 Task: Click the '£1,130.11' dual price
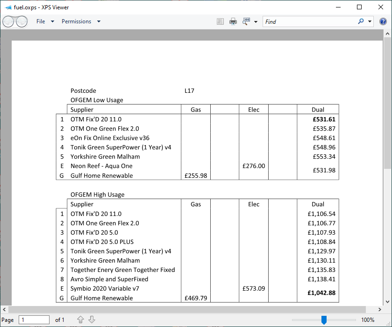(x=321, y=261)
